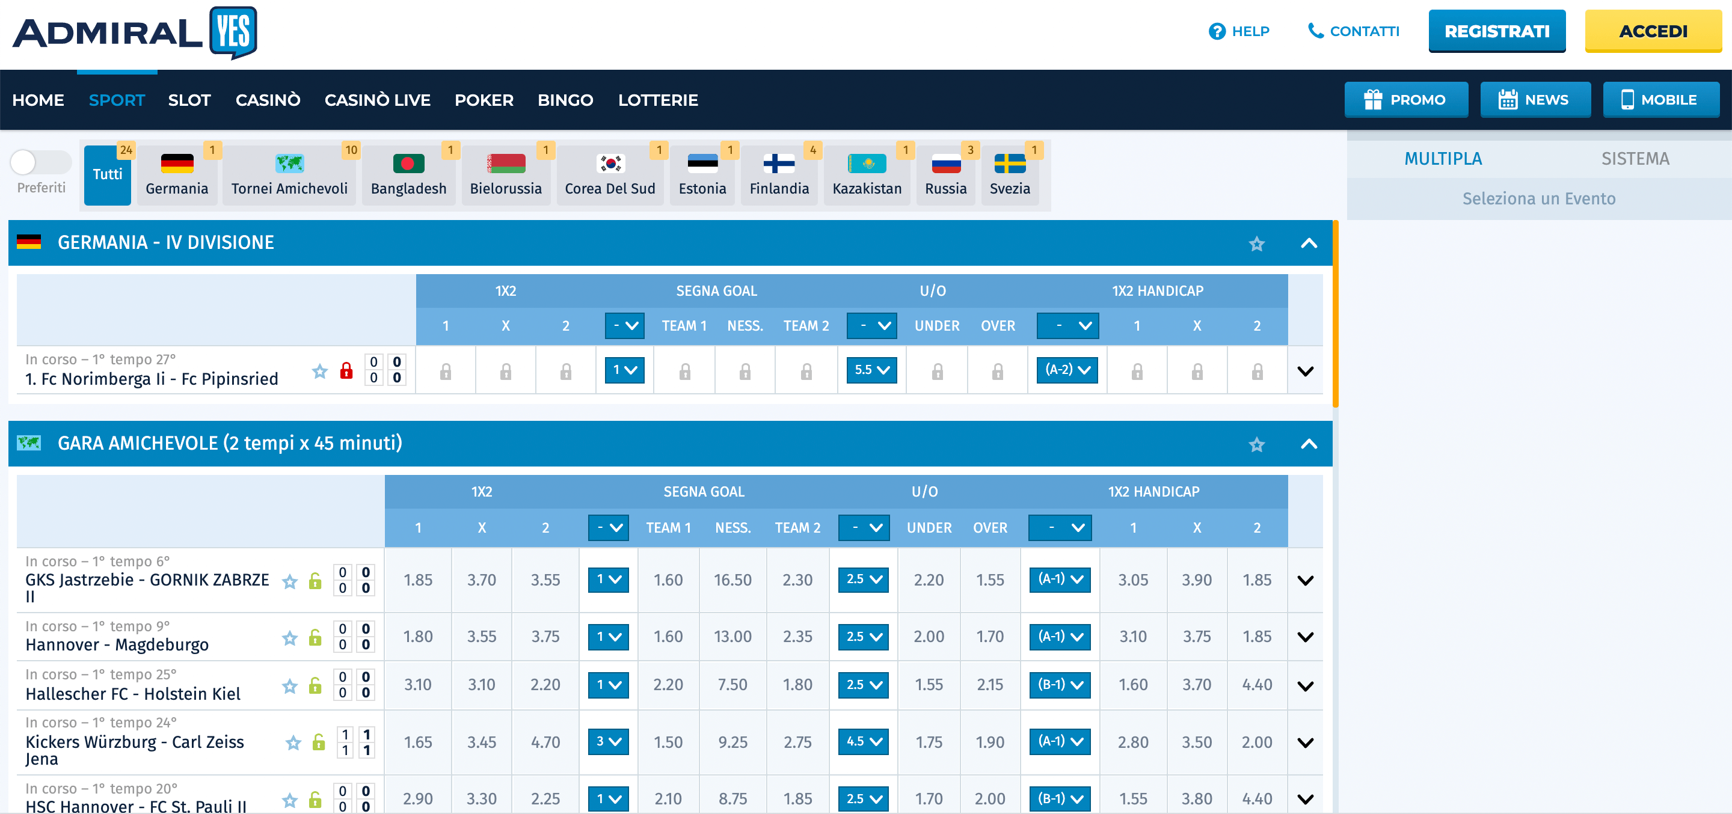Open the NEWS button
The height and width of the screenshot is (814, 1732).
tap(1535, 100)
